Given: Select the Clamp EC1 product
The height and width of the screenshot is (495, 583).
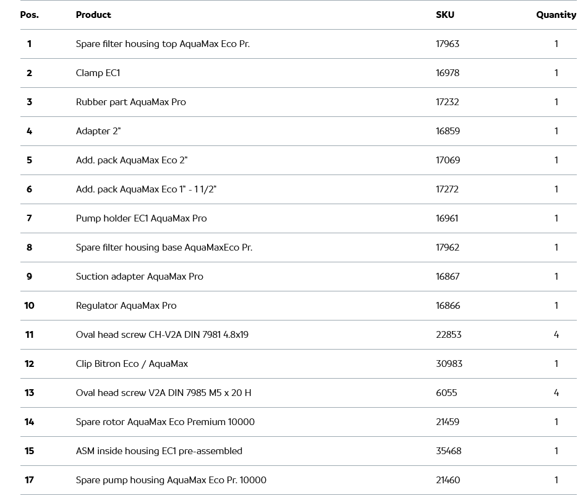Looking at the screenshot, I should [x=98, y=73].
